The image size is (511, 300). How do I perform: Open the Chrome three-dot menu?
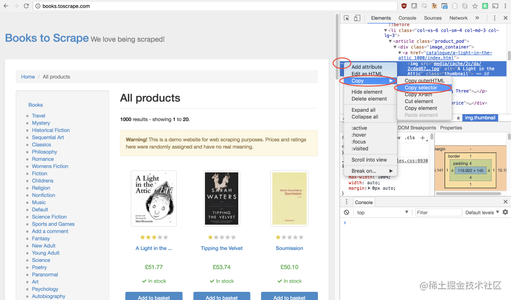point(505,6)
